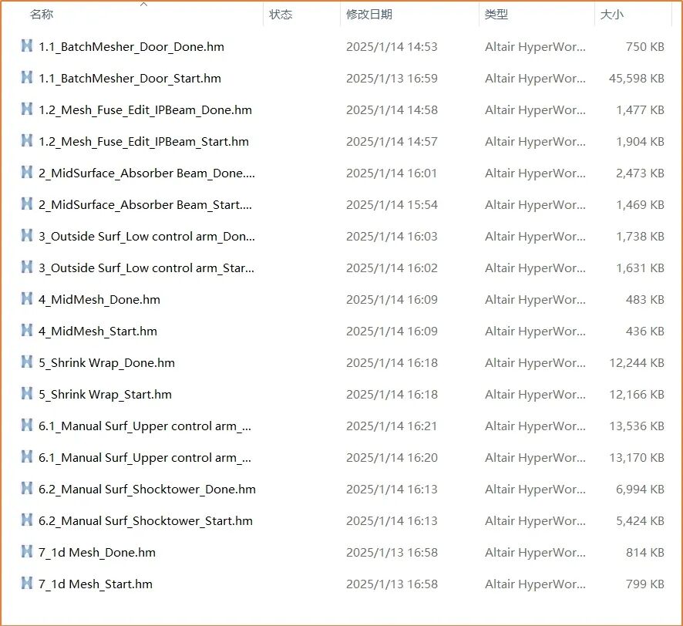Viewport: 683px width, 626px height.
Task: Click the size 12,166 KB
Action: pyautogui.click(x=637, y=394)
